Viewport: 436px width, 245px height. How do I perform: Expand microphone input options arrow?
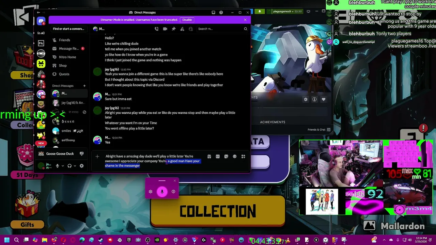pos(63,166)
